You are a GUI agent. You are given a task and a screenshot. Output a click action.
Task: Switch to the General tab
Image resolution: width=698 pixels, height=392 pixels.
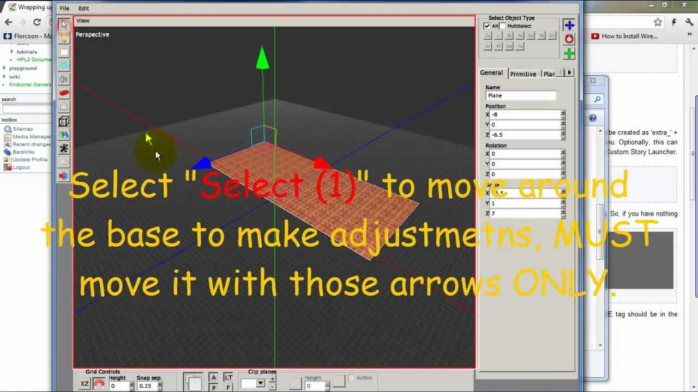point(491,73)
